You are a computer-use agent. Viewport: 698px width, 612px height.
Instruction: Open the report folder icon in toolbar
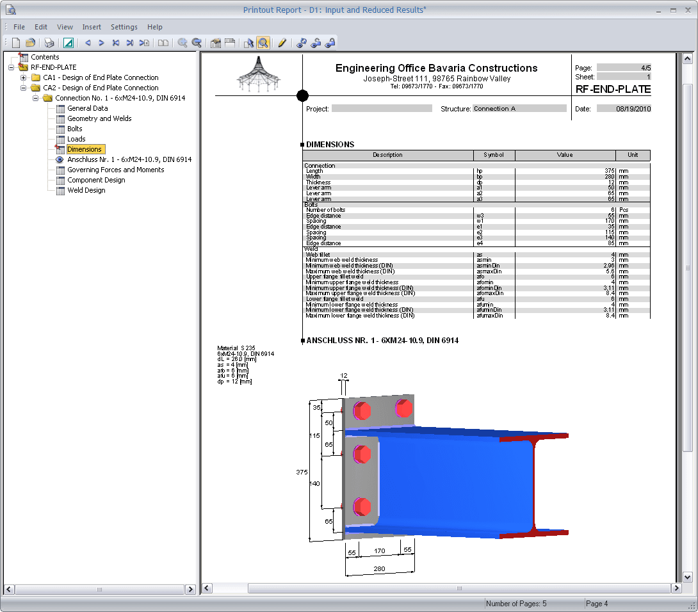click(30, 43)
